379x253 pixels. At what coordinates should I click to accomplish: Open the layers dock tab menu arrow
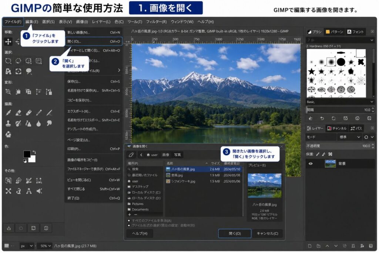point(372,128)
